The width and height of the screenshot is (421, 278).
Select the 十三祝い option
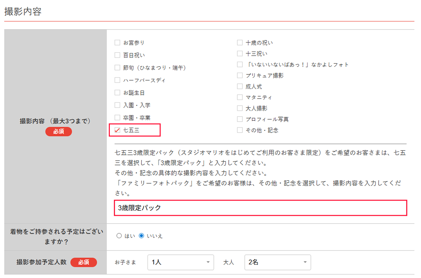(x=239, y=53)
